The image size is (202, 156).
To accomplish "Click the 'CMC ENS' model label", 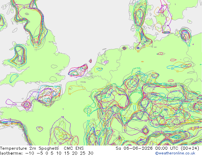I will point(74,148).
